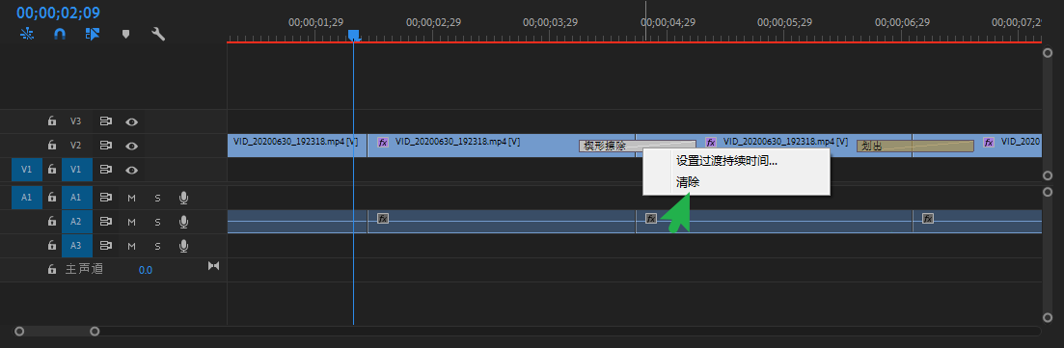This screenshot has width=1064, height=348.
Task: Click the 主声道 master track label
Action: [84, 269]
